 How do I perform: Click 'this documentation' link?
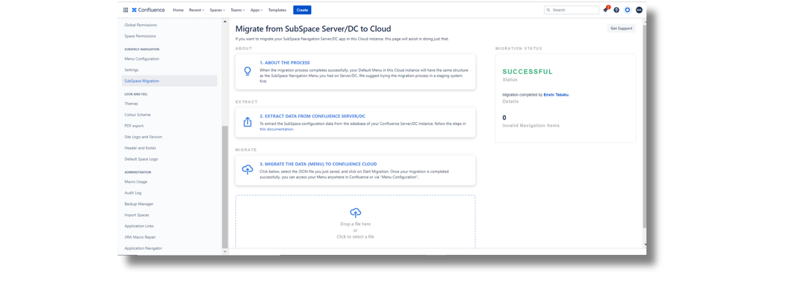coord(276,129)
